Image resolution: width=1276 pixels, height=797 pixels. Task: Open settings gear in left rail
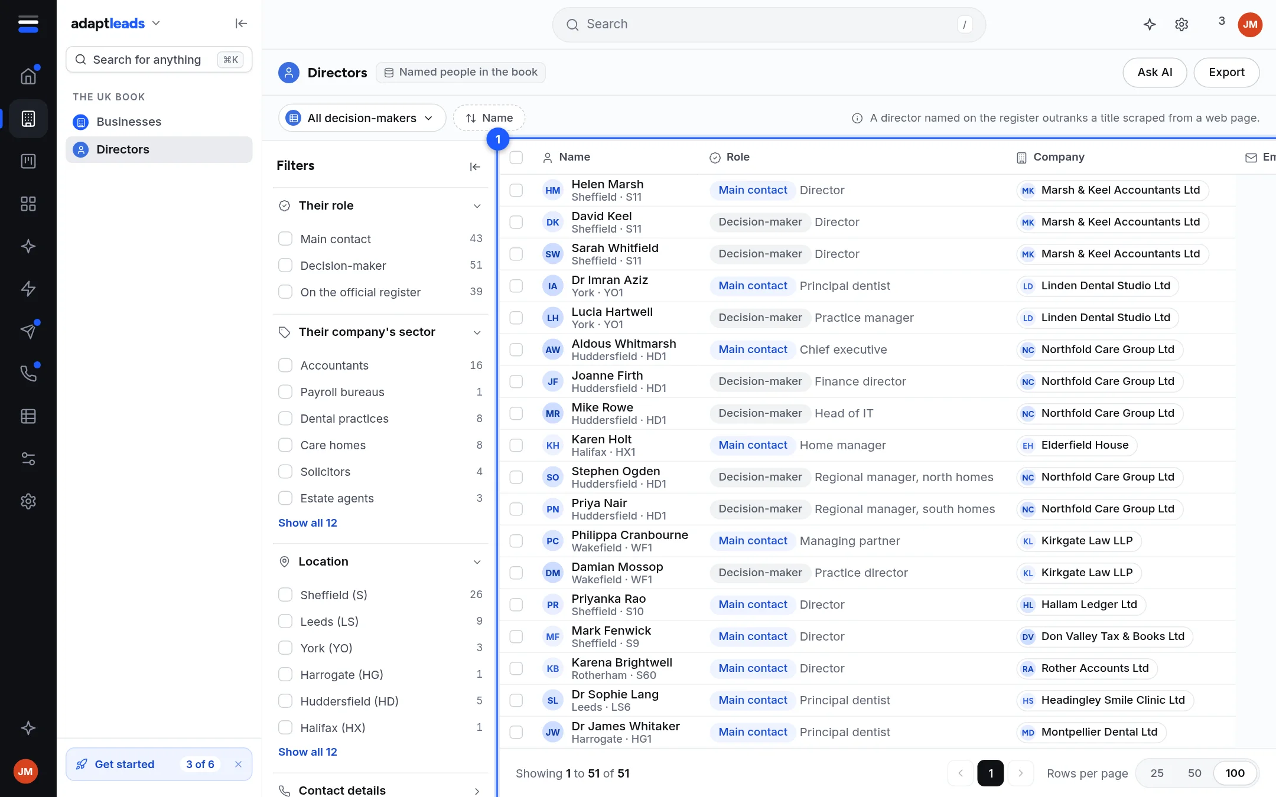[28, 501]
